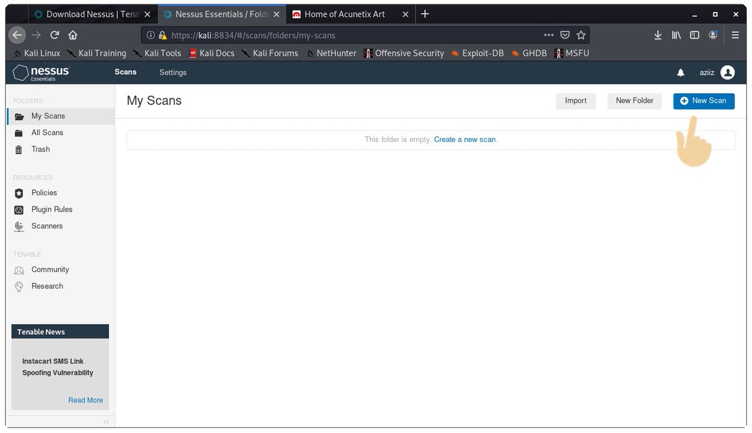The image size is (752, 433).
Task: Click the My Scans open folder icon
Action: 19,116
